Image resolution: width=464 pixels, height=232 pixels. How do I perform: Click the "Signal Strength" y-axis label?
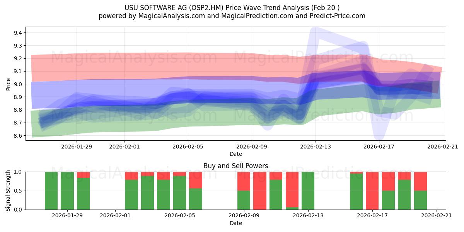[9, 191]
